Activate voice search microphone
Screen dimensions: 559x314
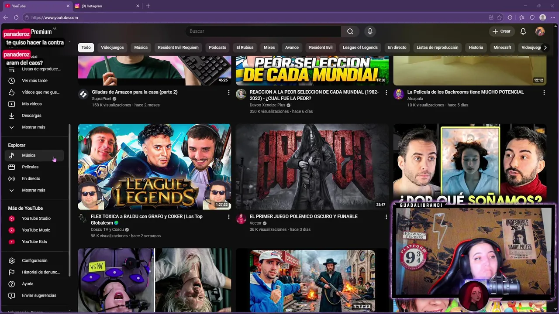click(370, 31)
